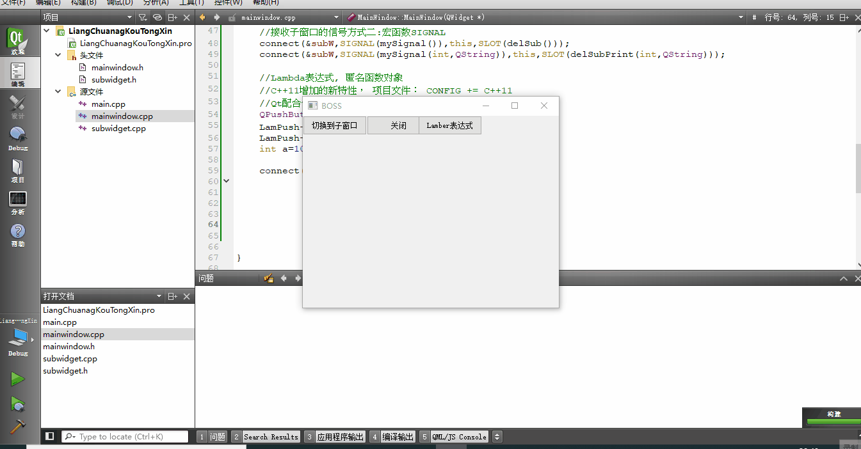Screen dimensions: 861x449
Task: Build the project with hammer icon
Action: point(17,427)
